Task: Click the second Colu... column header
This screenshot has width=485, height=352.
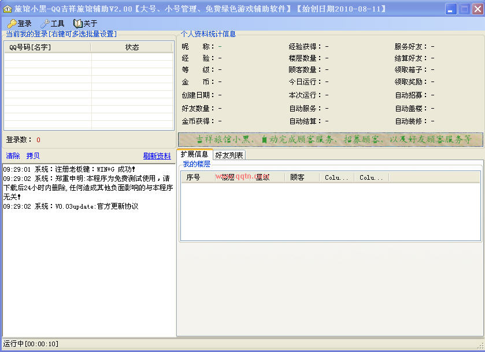Action: coord(371,177)
